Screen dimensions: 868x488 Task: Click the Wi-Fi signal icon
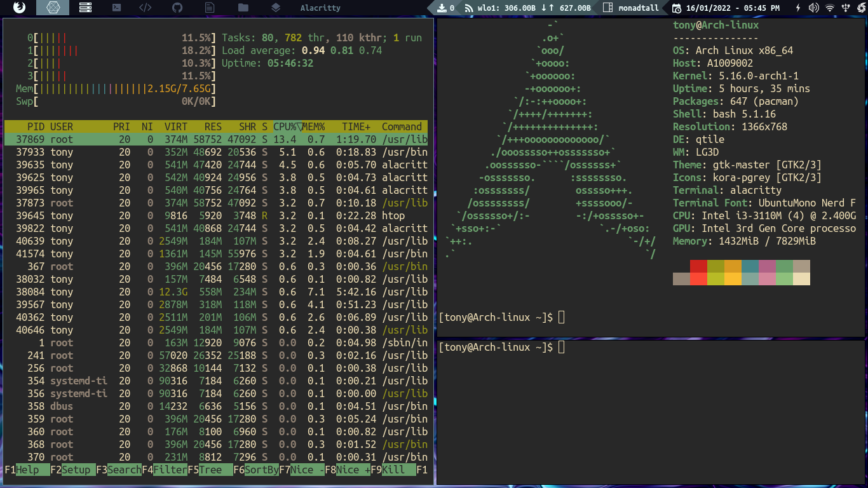pyautogui.click(x=830, y=8)
